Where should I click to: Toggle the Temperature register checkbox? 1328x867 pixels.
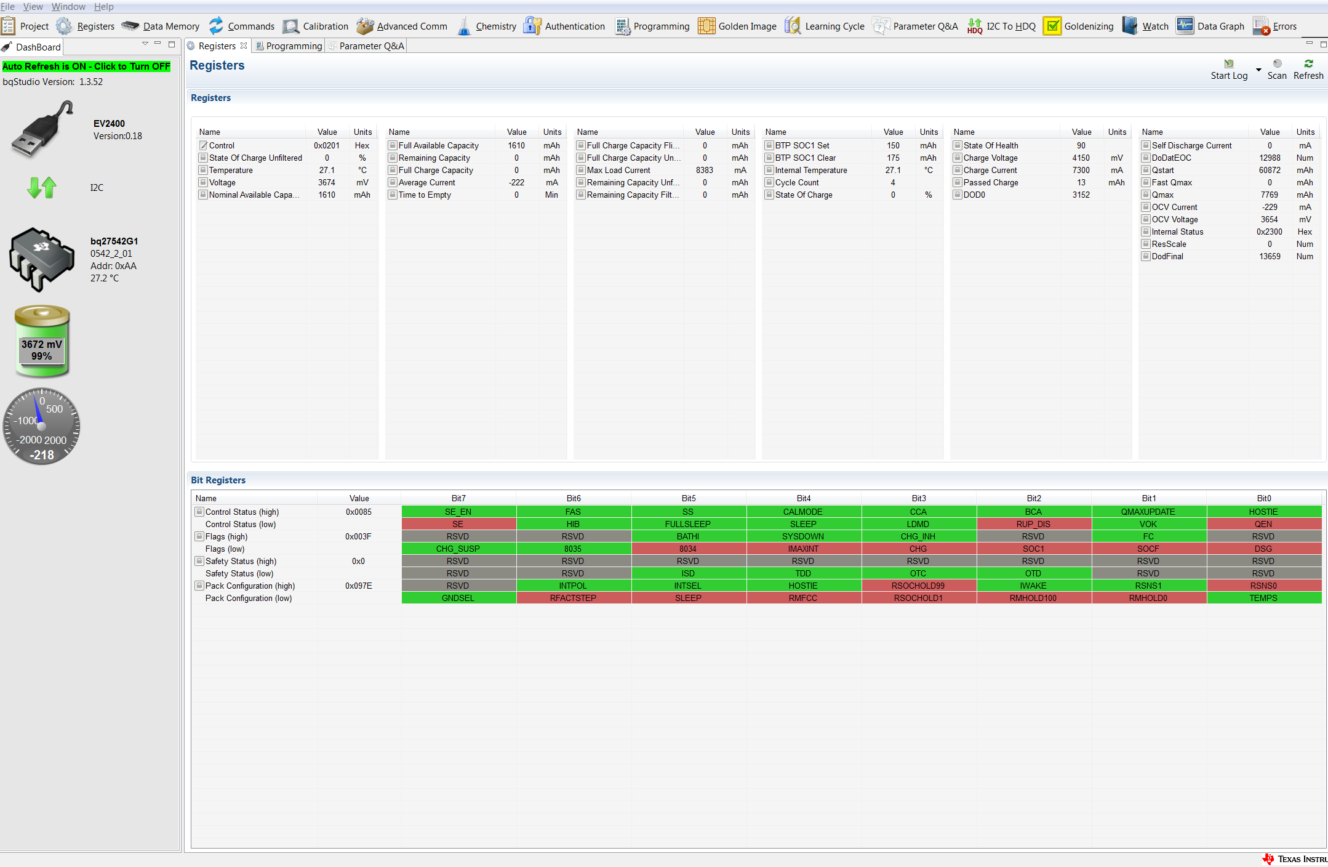click(x=203, y=170)
